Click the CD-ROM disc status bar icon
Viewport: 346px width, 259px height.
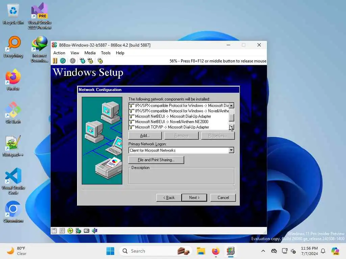[70, 231]
